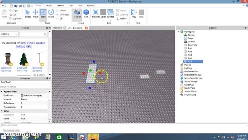The height and width of the screenshot is (140, 248).
Task: Expand the Material dropdown arrow
Action: [x=96, y=20]
